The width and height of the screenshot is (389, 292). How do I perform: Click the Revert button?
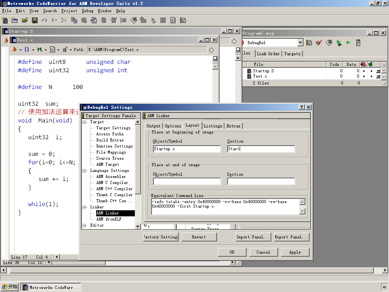pyautogui.click(x=199, y=237)
